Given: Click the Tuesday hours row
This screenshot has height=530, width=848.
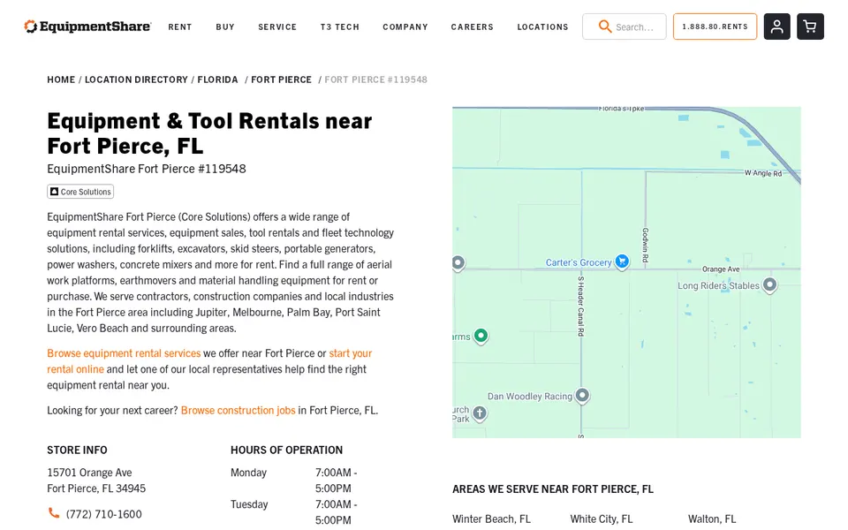Looking at the screenshot, I should coord(294,512).
